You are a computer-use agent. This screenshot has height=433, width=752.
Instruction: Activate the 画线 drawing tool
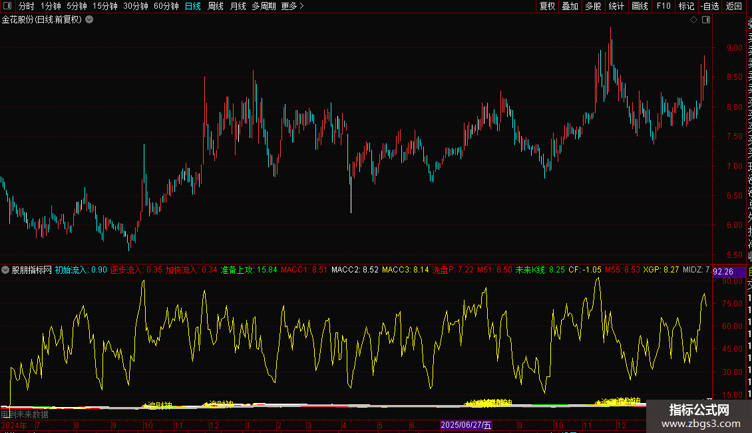[x=640, y=6]
